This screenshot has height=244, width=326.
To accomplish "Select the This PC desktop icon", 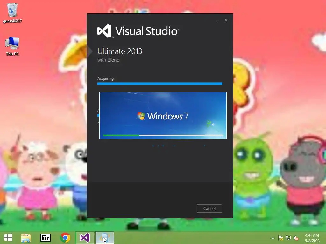I will coord(12,46).
